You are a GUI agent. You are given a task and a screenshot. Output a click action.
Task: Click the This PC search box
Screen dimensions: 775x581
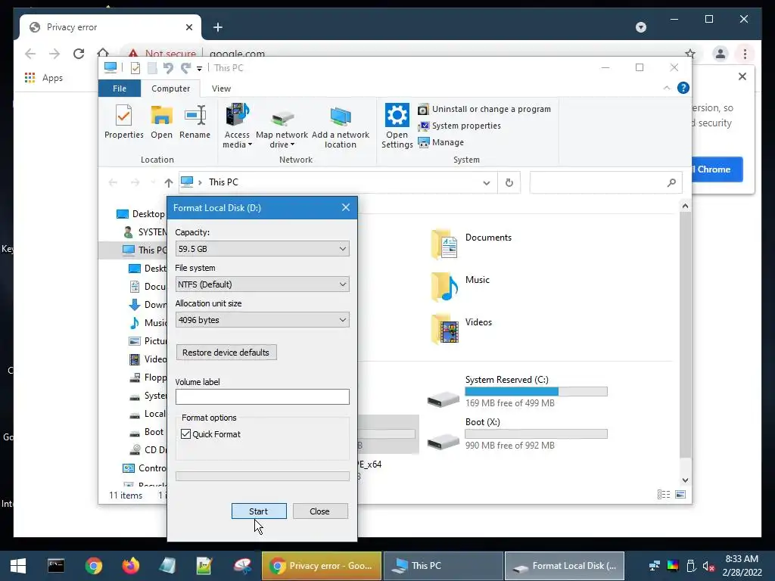click(x=606, y=183)
